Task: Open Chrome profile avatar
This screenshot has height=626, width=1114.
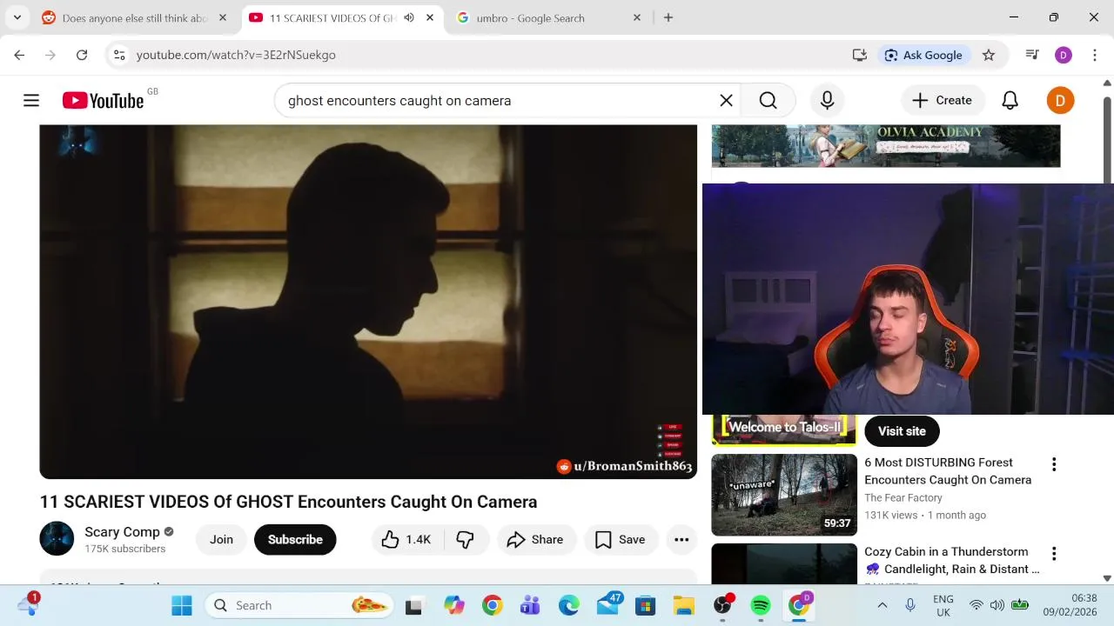Action: [1064, 55]
